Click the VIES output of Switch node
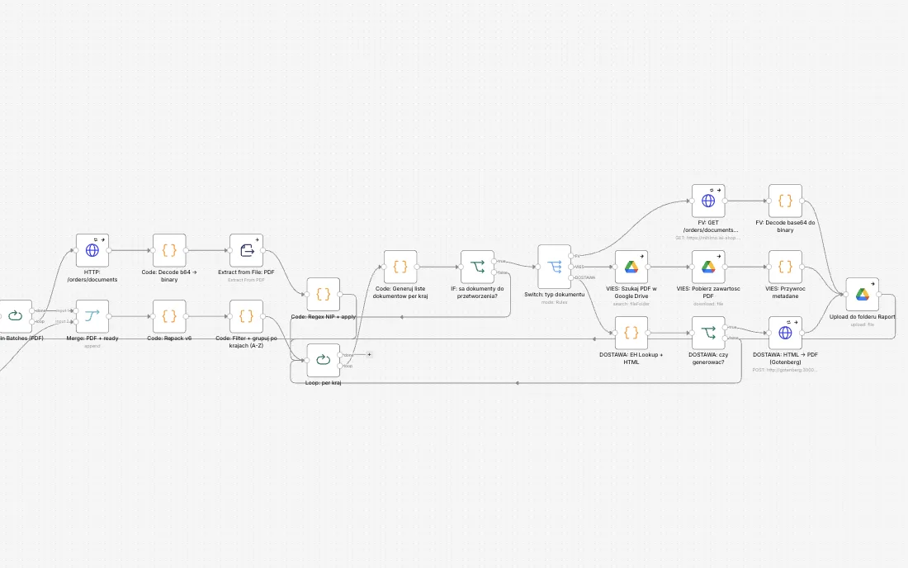Image resolution: width=908 pixels, height=568 pixels. click(x=571, y=267)
